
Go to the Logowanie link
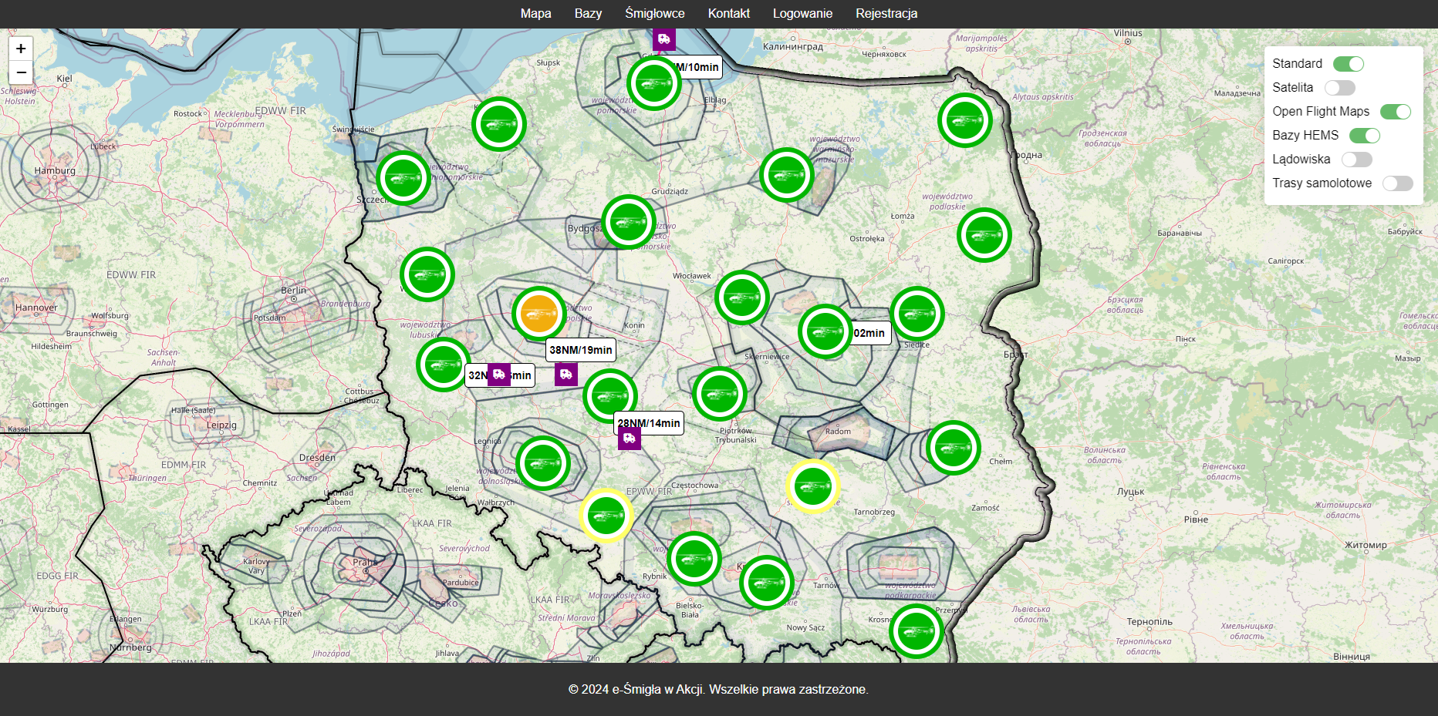point(802,13)
